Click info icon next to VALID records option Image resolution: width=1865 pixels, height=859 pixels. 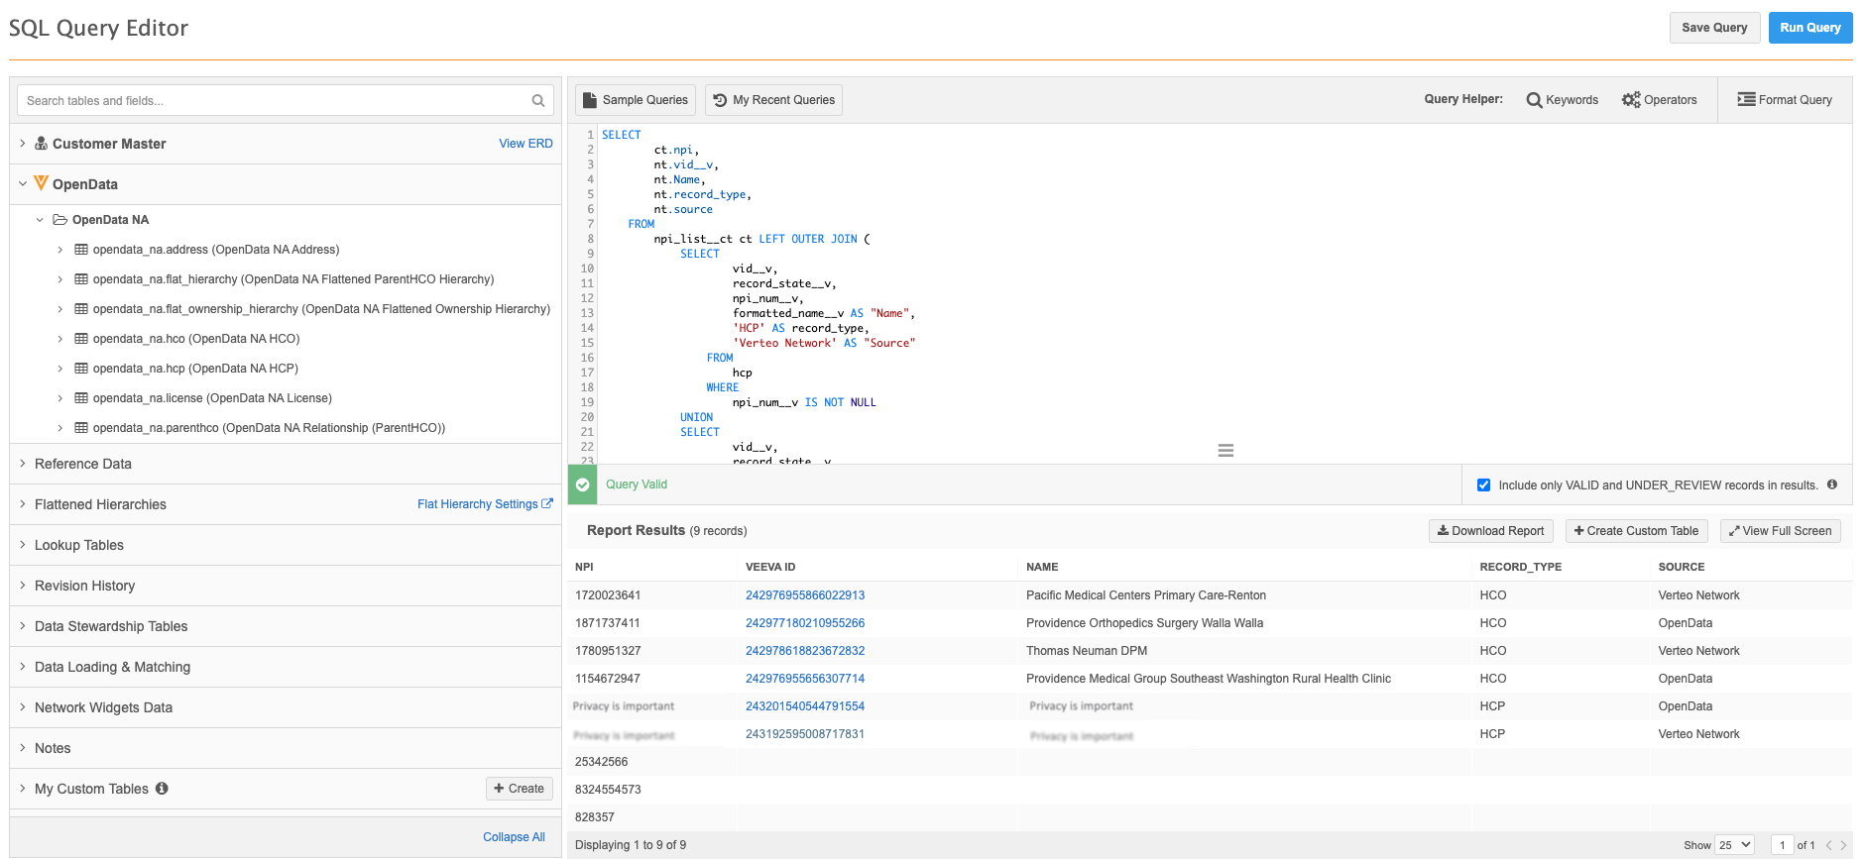point(1832,484)
